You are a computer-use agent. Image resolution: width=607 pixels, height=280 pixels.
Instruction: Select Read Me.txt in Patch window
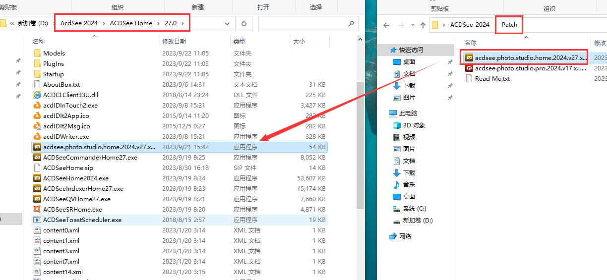pyautogui.click(x=492, y=79)
